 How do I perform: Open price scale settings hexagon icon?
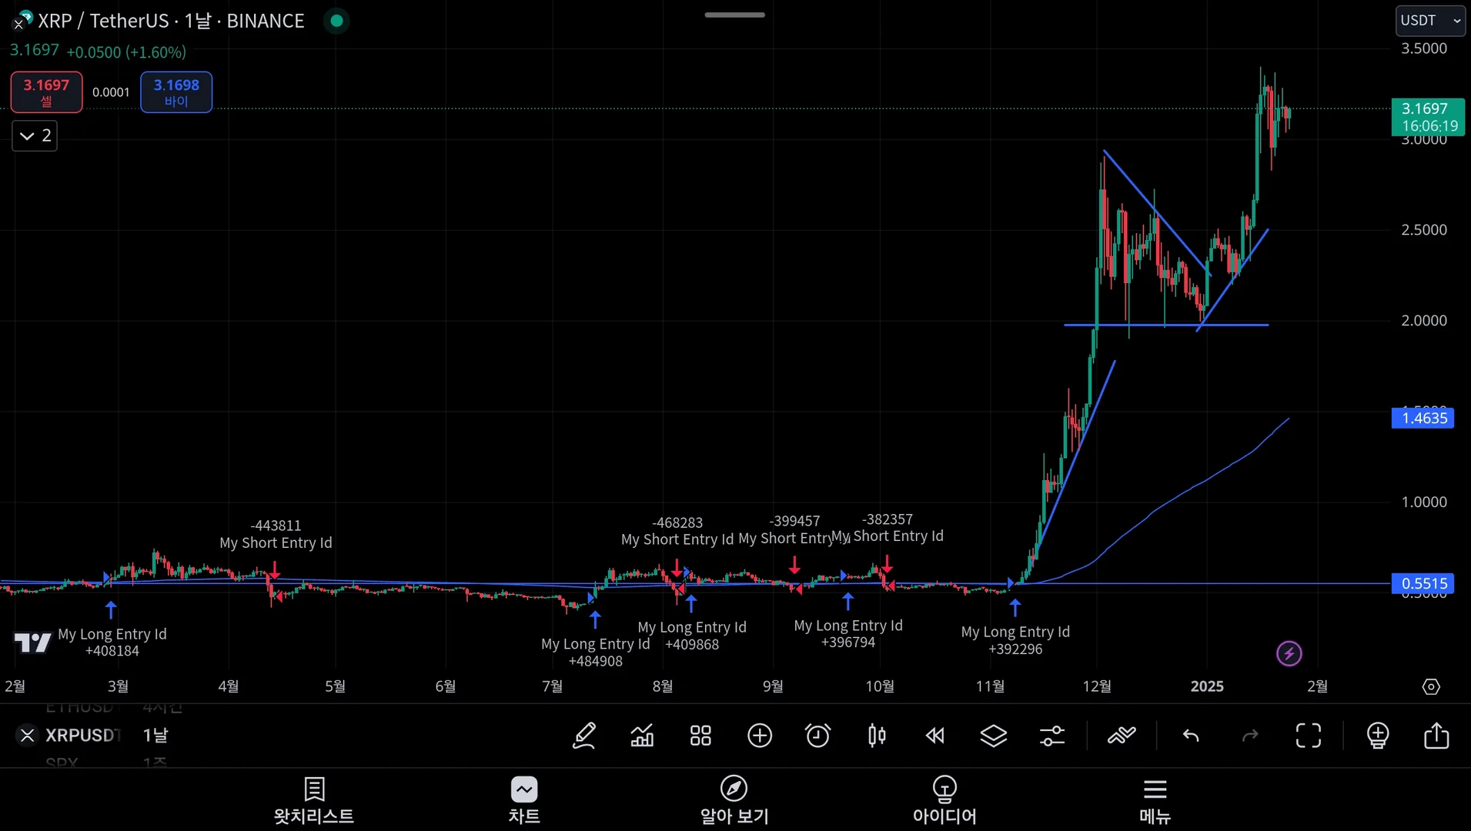pos(1431,686)
